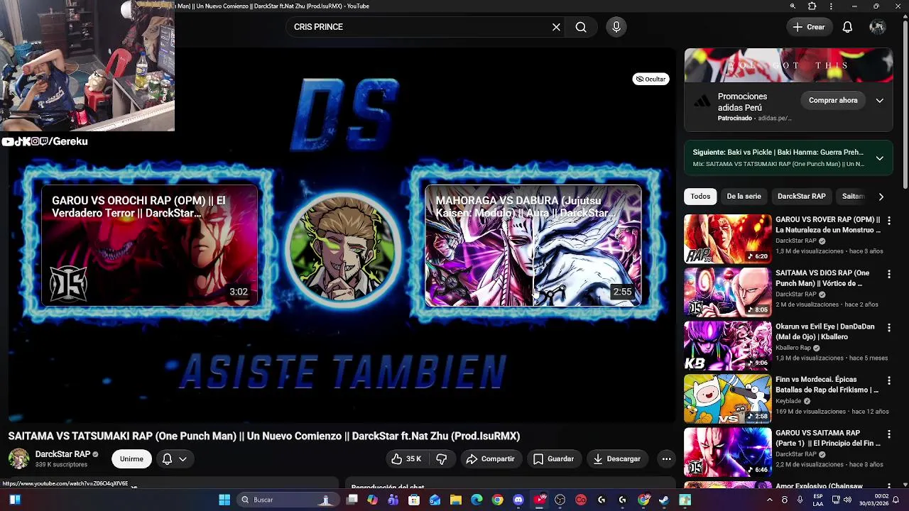This screenshot has height=511, width=909.
Task: Click the Keyblade channel name
Action: click(x=789, y=401)
